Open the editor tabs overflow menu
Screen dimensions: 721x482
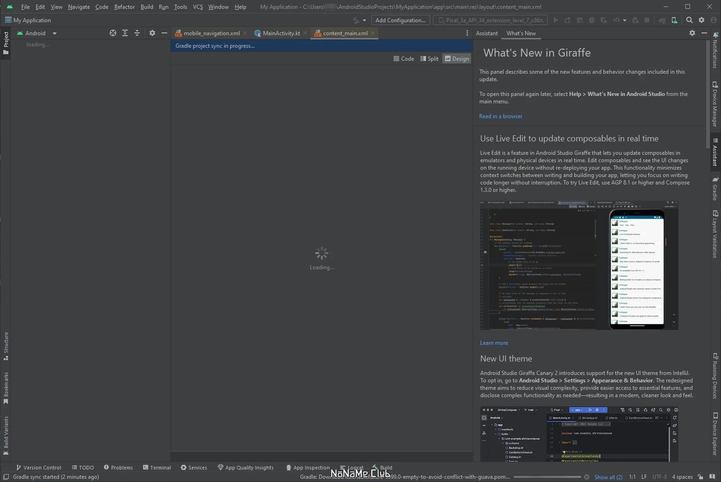point(467,33)
